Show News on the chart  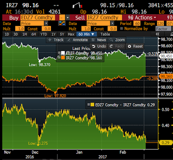(x=99, y=40)
